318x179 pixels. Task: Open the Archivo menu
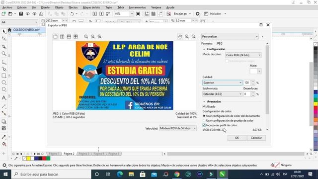(x=7, y=7)
